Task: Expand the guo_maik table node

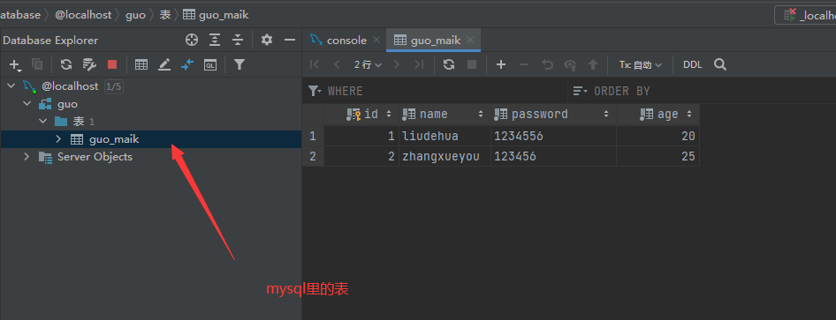Action: click(59, 139)
